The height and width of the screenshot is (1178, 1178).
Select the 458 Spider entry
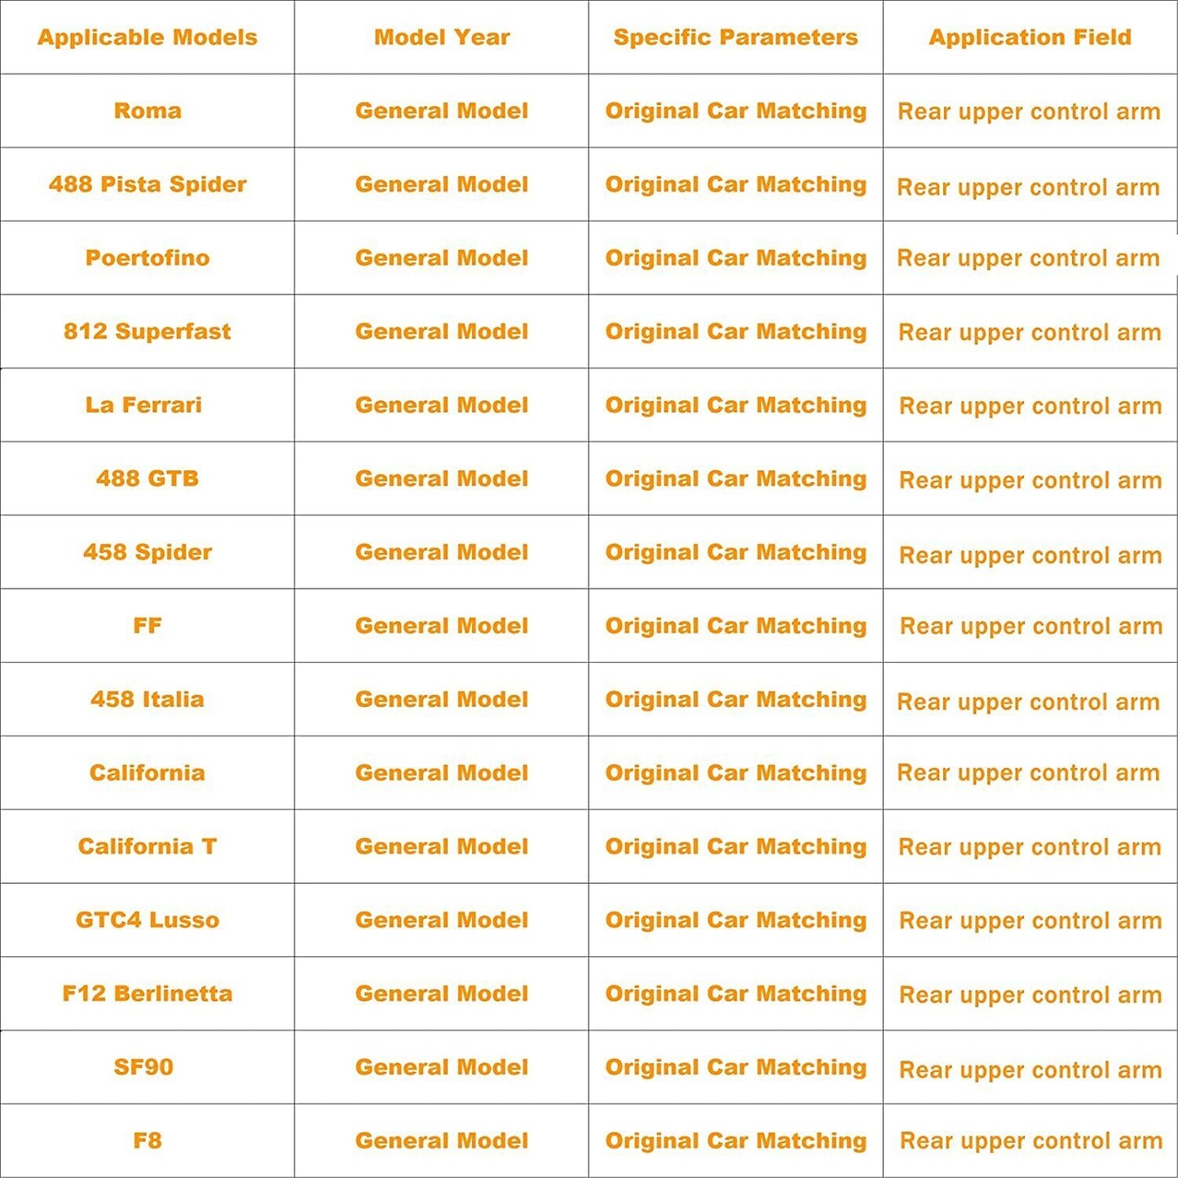(148, 552)
